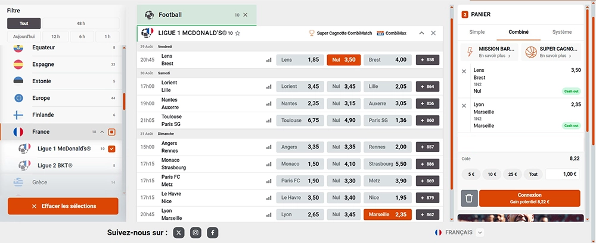Viewport: 596px width, 243px height.
Task: Switch to the Combiné bet tab
Action: 519,32
